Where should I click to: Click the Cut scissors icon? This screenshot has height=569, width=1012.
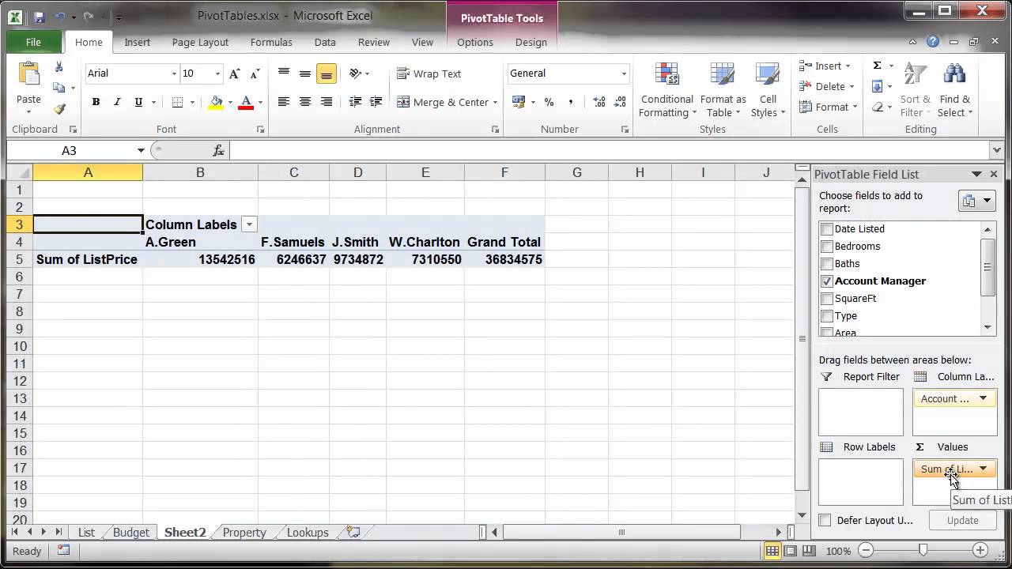(x=59, y=68)
